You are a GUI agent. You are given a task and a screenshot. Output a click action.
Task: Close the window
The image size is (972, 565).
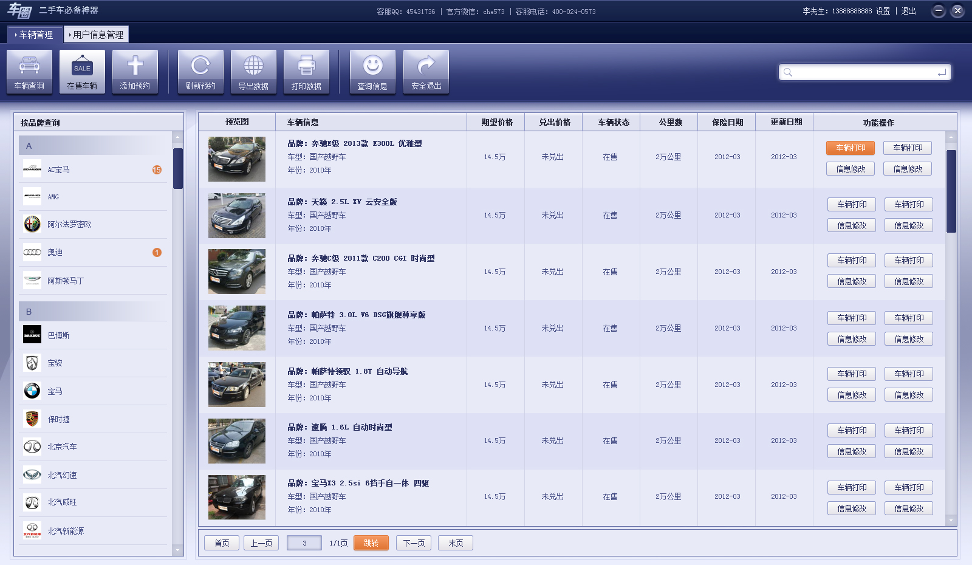click(x=957, y=10)
